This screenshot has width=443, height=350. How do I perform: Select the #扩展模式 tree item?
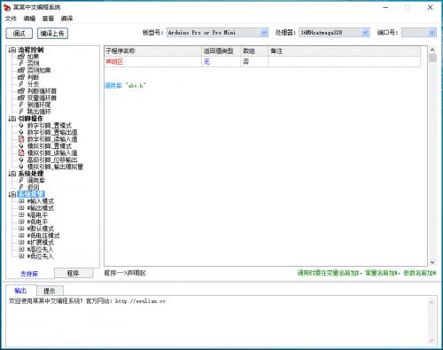[x=41, y=242]
